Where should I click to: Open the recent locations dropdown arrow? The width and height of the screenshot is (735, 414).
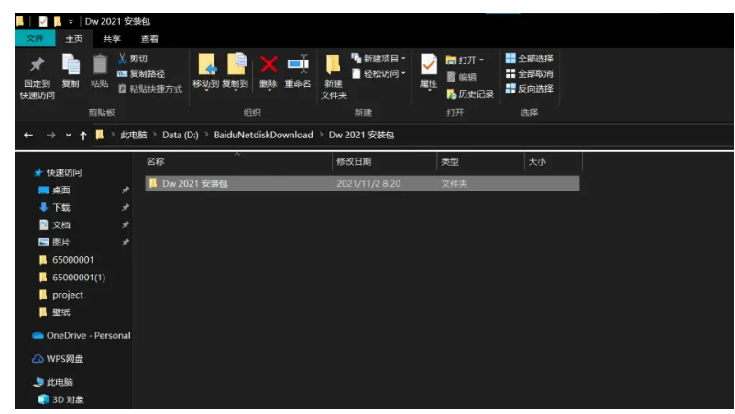(x=69, y=135)
